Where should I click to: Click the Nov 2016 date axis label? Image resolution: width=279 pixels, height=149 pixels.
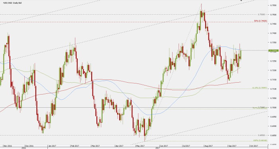(x=8, y=146)
